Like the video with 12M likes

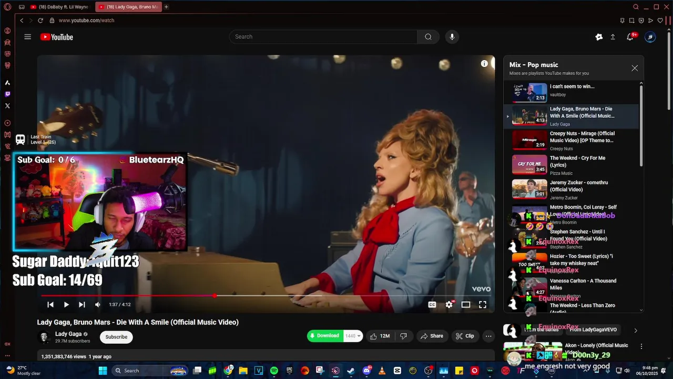point(380,336)
